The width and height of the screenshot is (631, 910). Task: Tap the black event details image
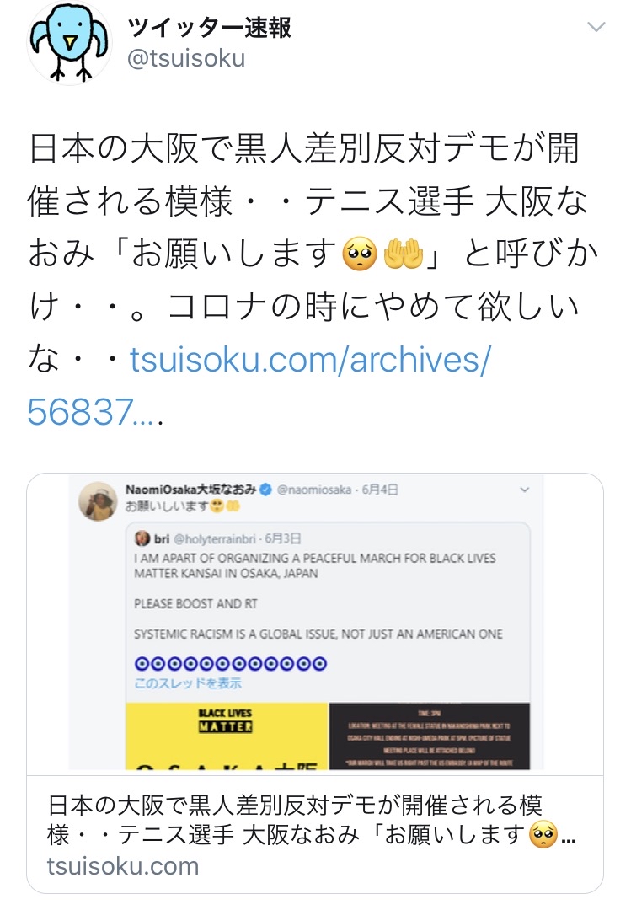pyautogui.click(x=430, y=736)
